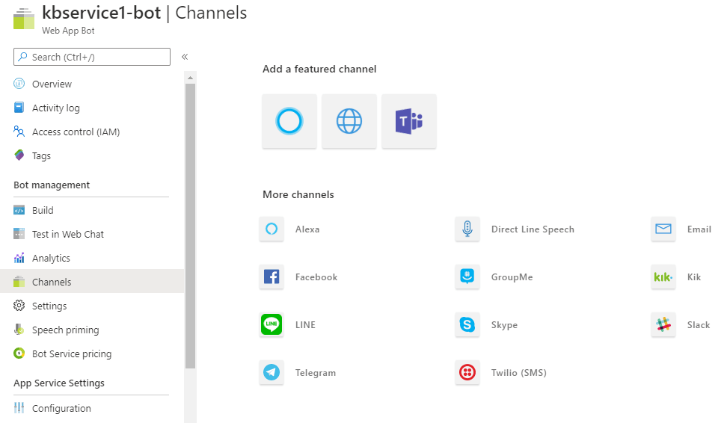The height and width of the screenshot is (423, 724).
Task: Select the Alexa channel label
Action: coord(307,229)
